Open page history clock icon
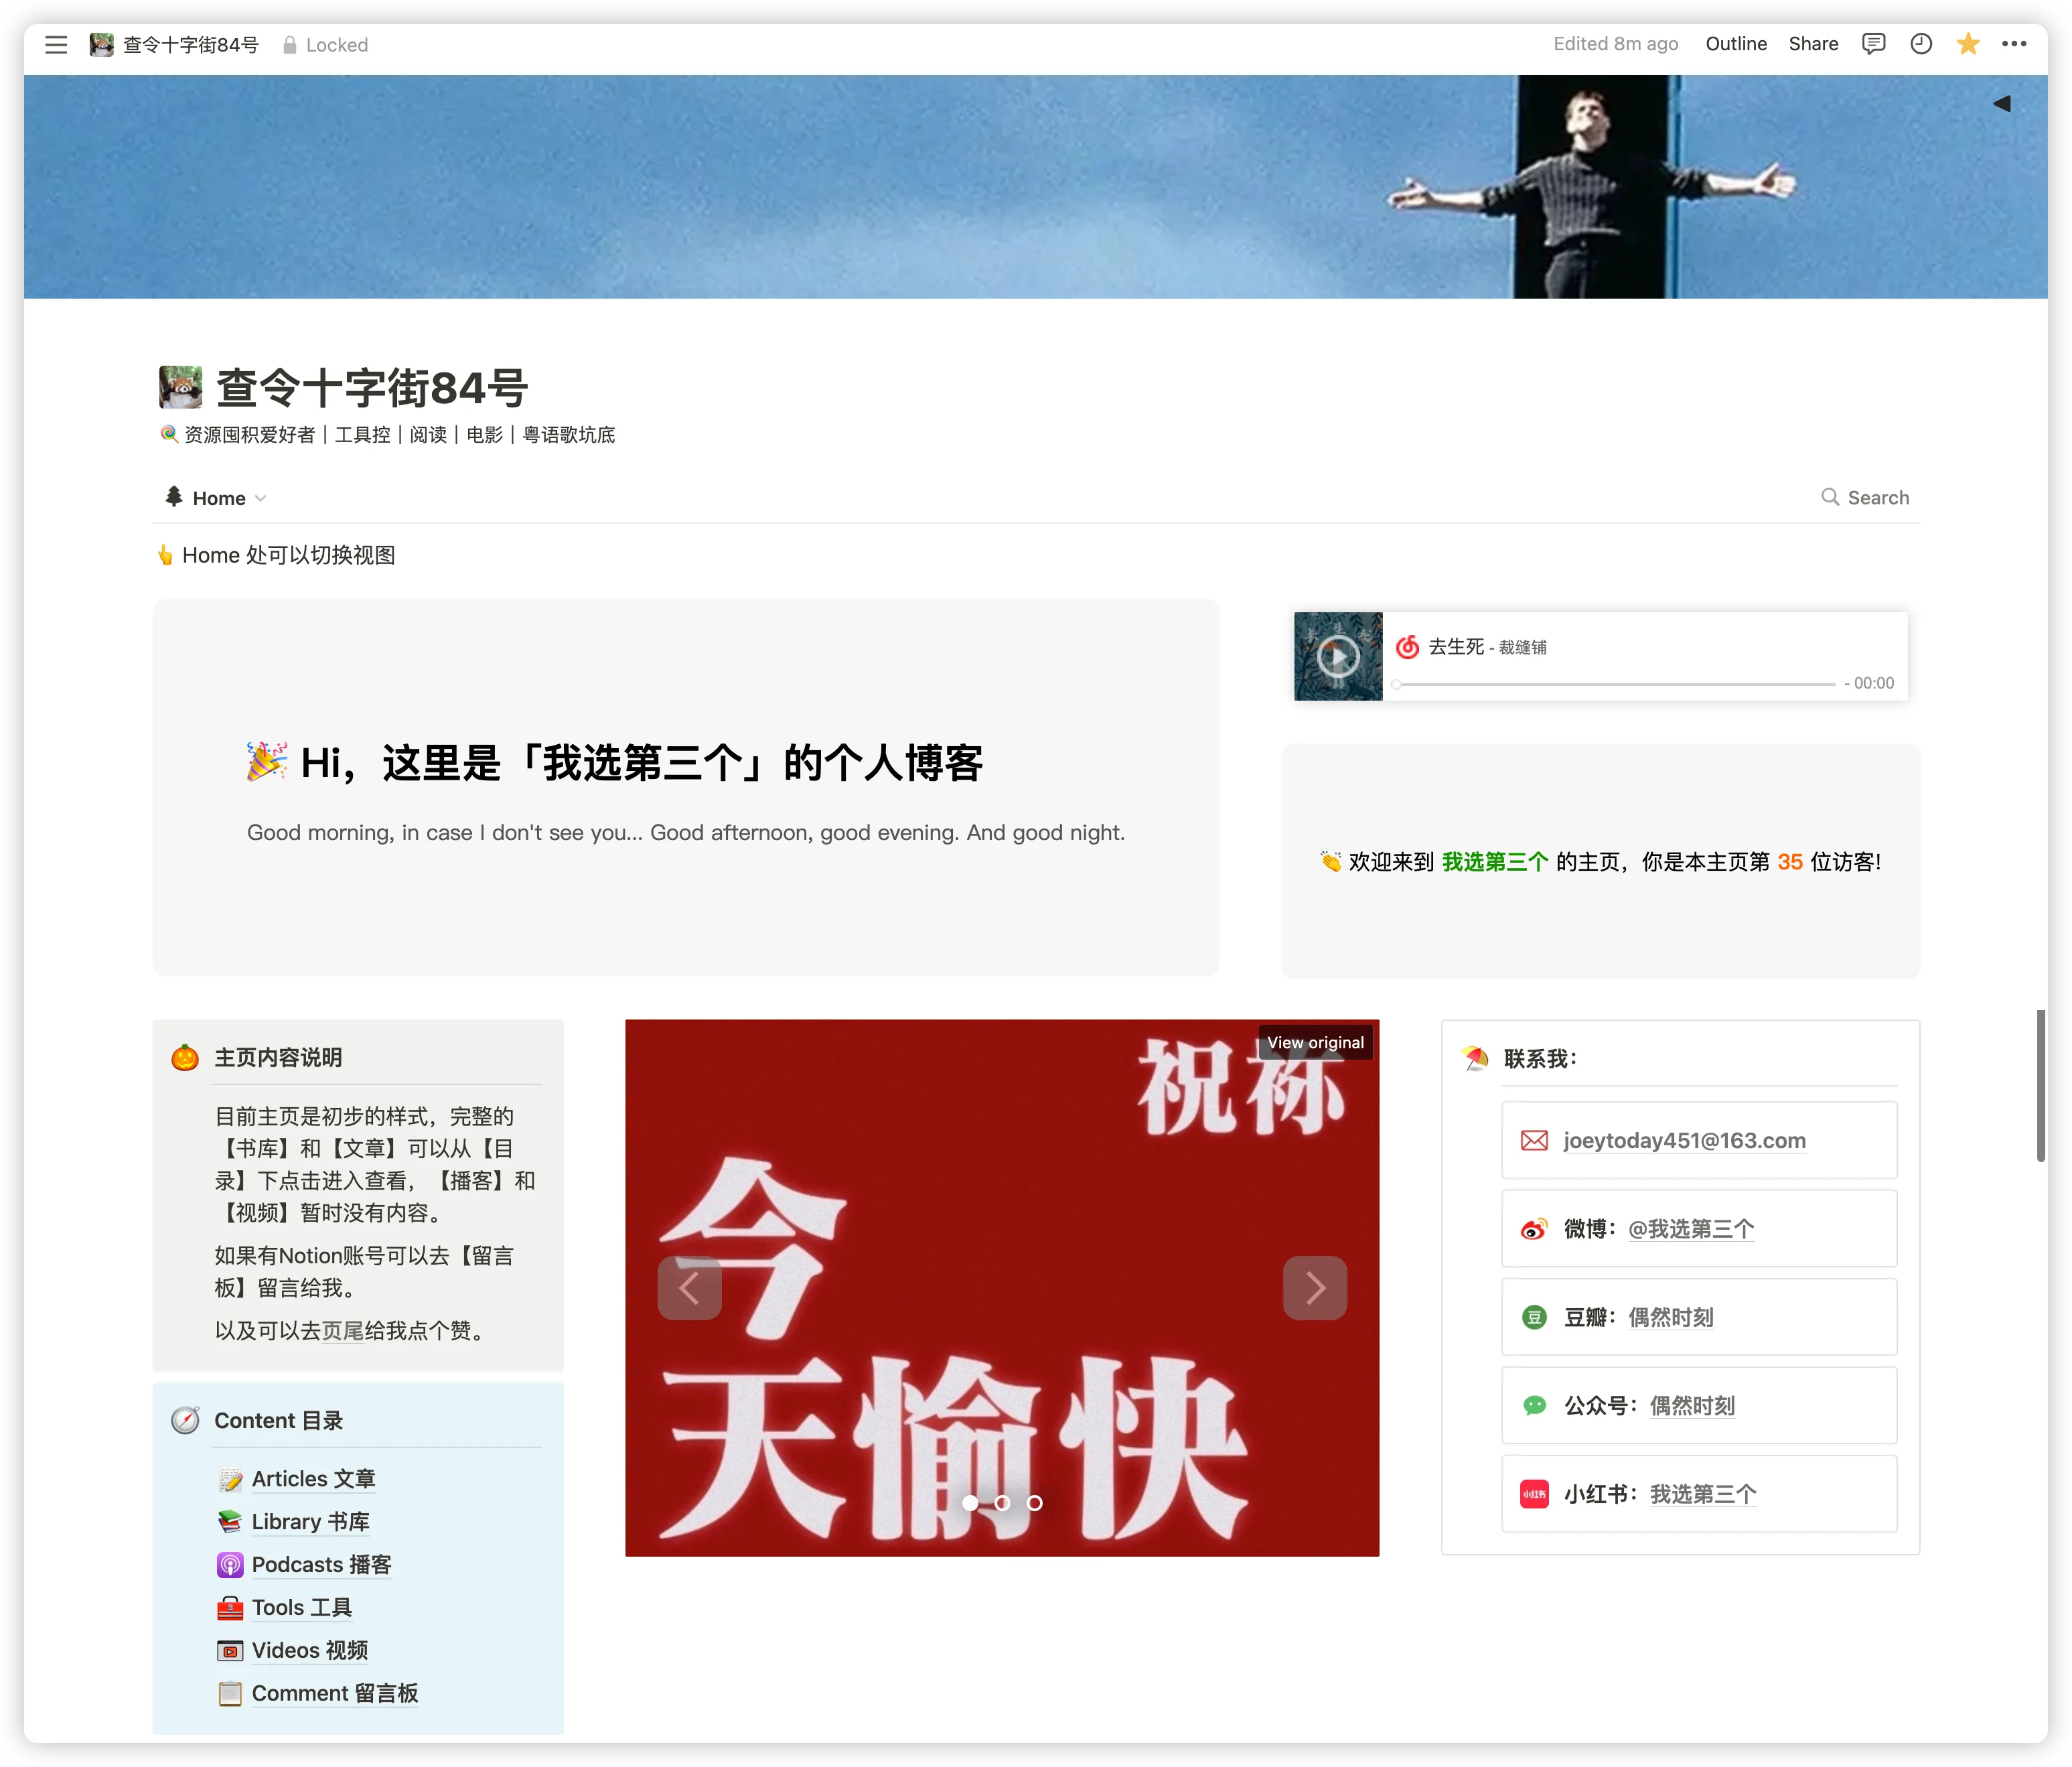This screenshot has width=2072, height=1767. (x=1920, y=44)
